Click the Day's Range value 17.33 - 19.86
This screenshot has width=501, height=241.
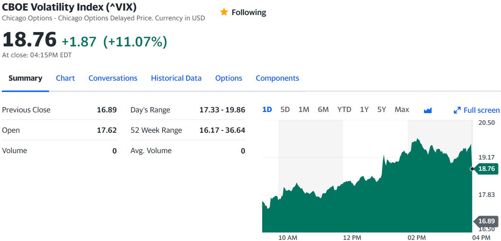tap(222, 110)
